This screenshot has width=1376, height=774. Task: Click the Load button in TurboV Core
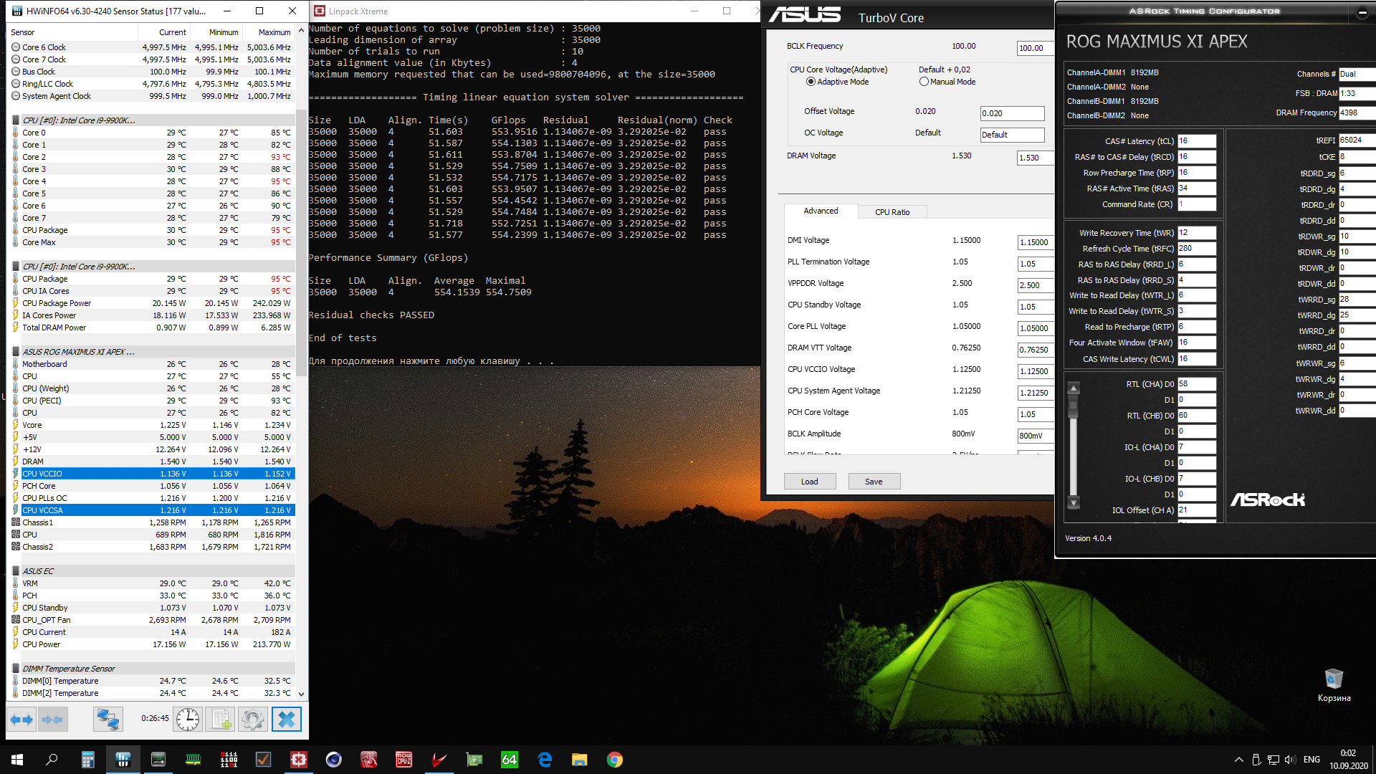pyautogui.click(x=809, y=482)
